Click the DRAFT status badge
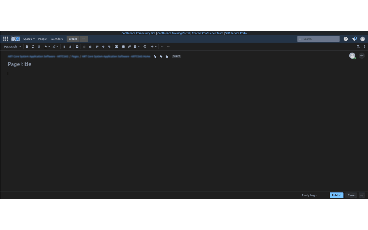Viewport: 368px width, 230px height. point(176,56)
